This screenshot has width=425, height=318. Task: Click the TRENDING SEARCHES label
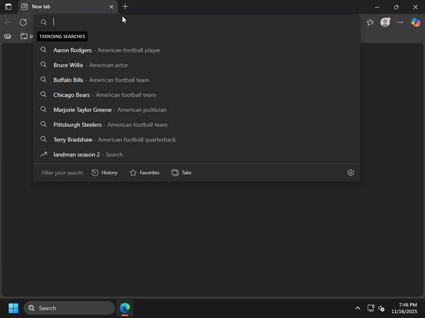click(x=62, y=36)
